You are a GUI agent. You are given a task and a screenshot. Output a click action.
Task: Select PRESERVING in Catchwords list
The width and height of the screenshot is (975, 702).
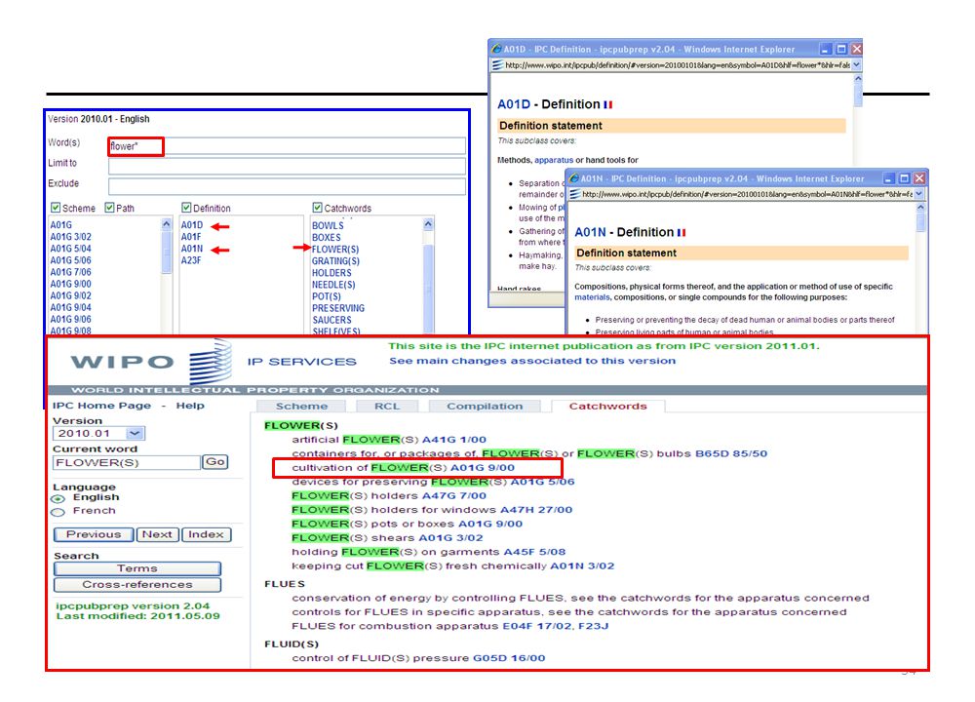pyautogui.click(x=338, y=308)
